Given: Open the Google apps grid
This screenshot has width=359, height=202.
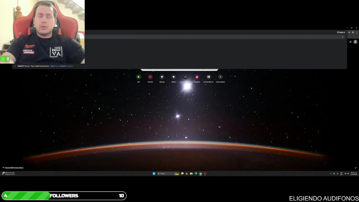Looking at the screenshot, I should pos(350,42).
